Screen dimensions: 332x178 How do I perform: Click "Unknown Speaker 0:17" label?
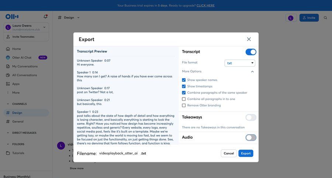93,88
